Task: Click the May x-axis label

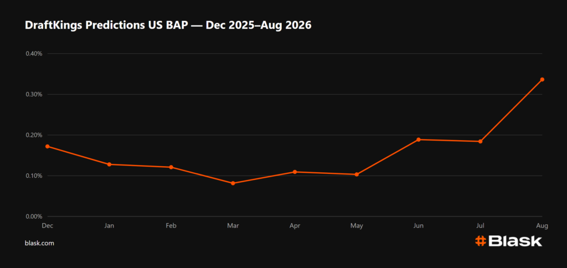Action: tap(357, 226)
